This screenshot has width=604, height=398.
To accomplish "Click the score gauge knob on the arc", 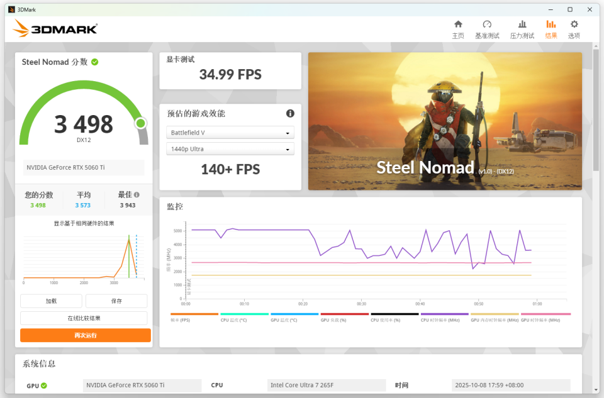I will tap(140, 123).
